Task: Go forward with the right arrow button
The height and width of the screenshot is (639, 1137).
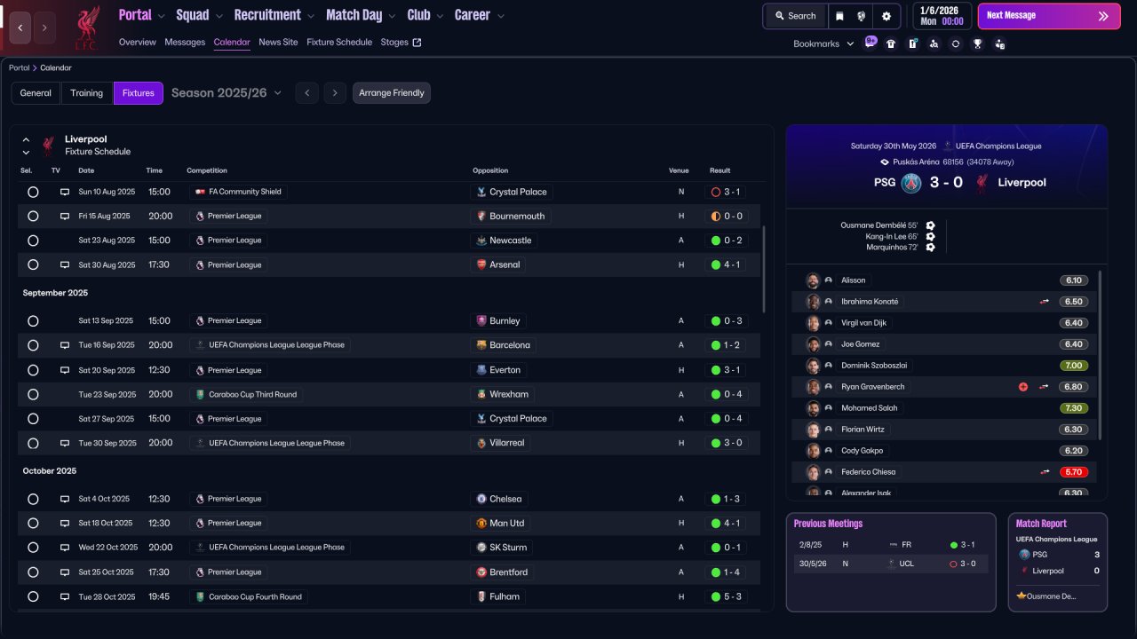Action: (45, 28)
